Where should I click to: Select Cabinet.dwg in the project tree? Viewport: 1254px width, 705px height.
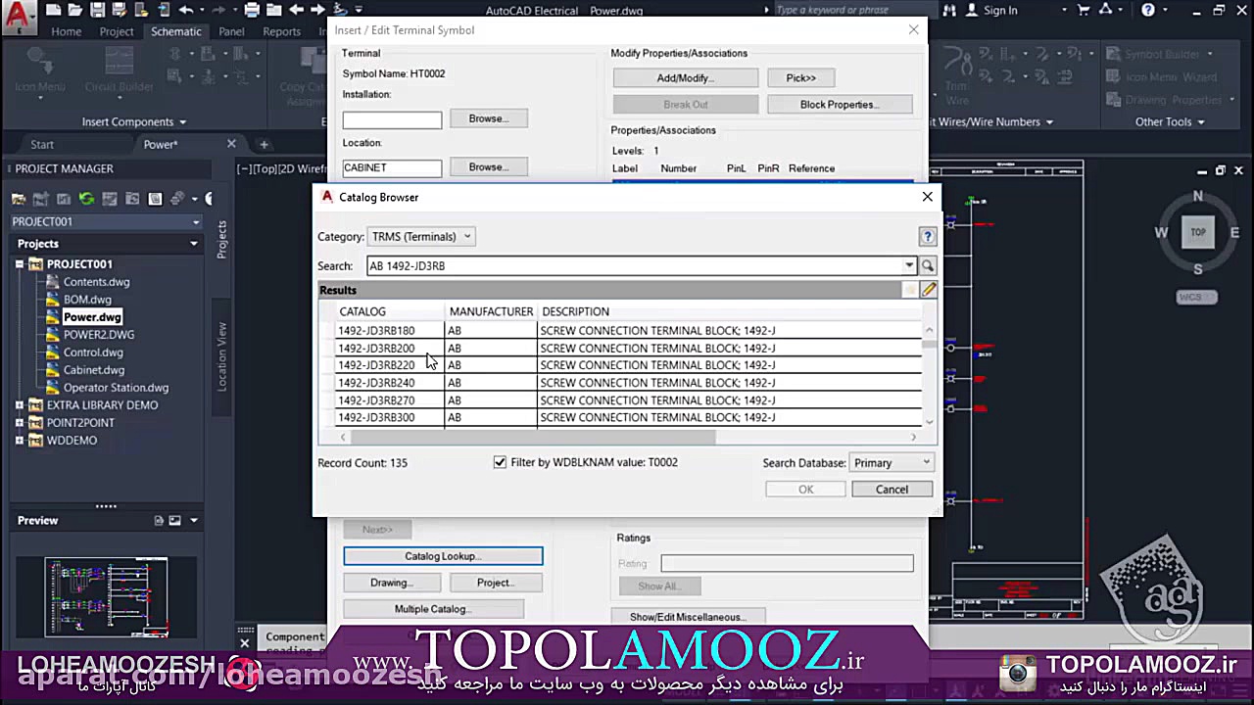click(94, 370)
